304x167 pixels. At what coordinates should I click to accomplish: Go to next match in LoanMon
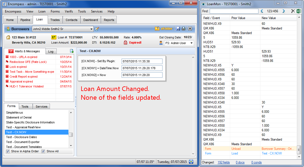click(284, 11)
